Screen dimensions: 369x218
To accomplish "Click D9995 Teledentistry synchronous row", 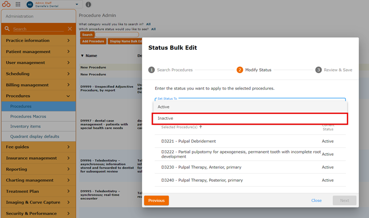I will tap(111, 195).
